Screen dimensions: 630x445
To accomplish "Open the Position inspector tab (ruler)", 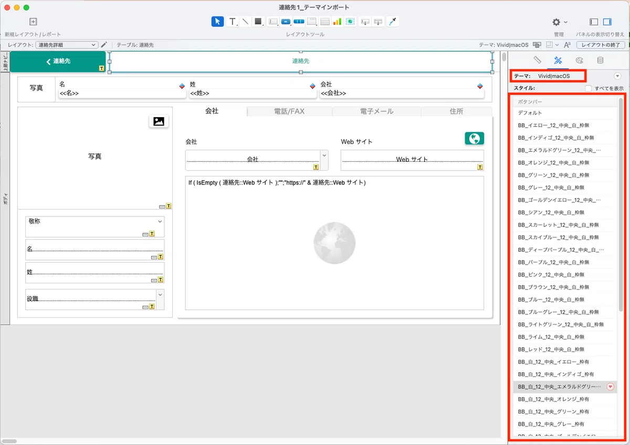I will pyautogui.click(x=537, y=60).
